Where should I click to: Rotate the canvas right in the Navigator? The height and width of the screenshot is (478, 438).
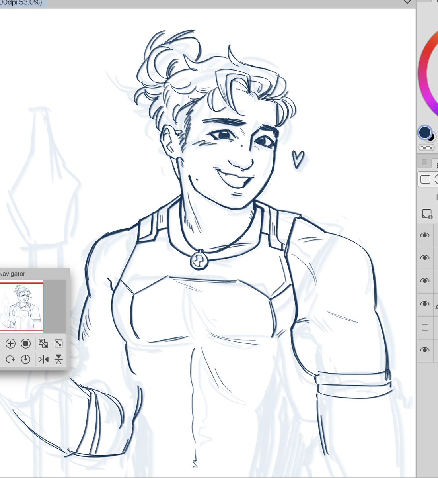click(x=10, y=359)
